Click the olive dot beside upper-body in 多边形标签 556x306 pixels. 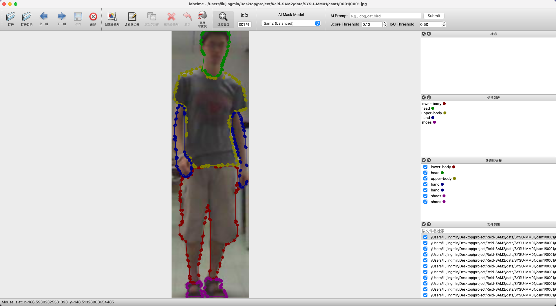454,178
